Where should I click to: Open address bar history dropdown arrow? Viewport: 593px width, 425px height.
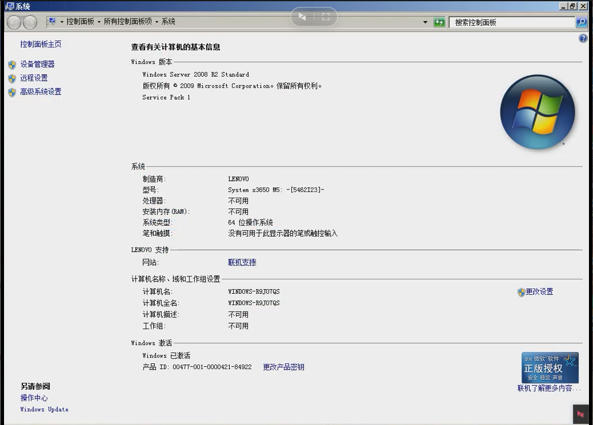425,22
